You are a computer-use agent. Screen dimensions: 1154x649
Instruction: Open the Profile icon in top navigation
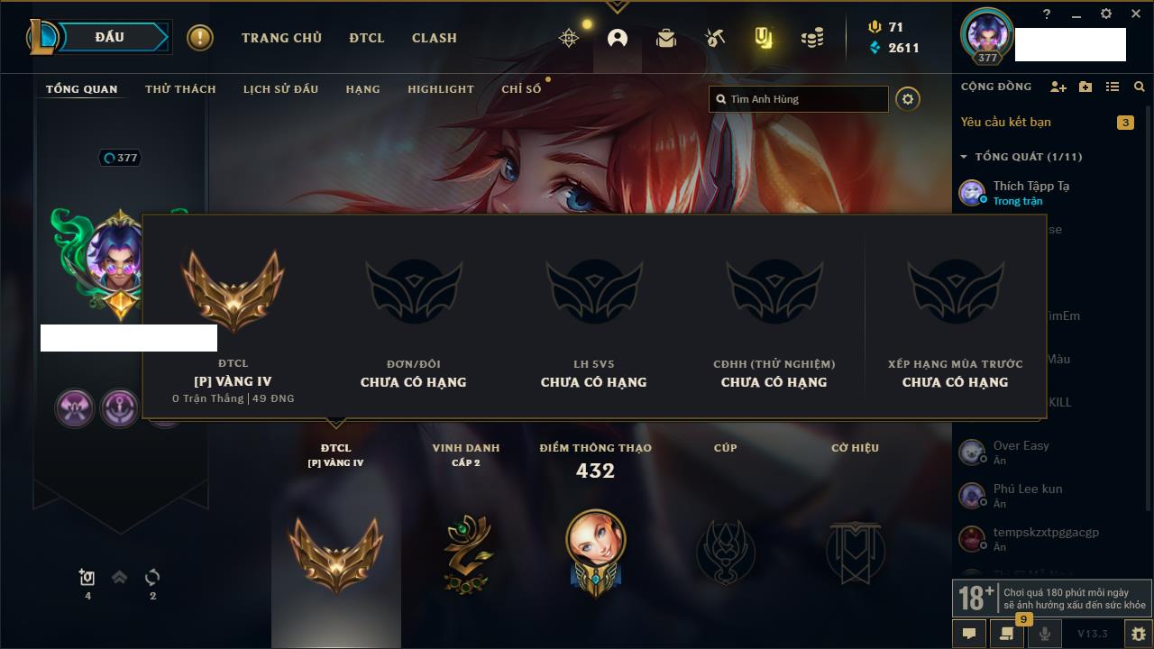click(x=618, y=38)
